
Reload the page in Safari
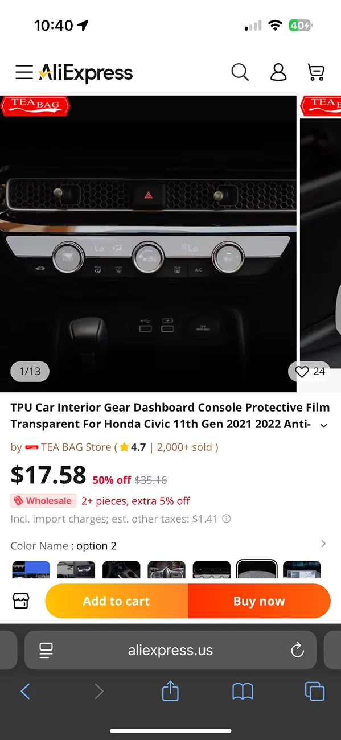click(x=297, y=650)
